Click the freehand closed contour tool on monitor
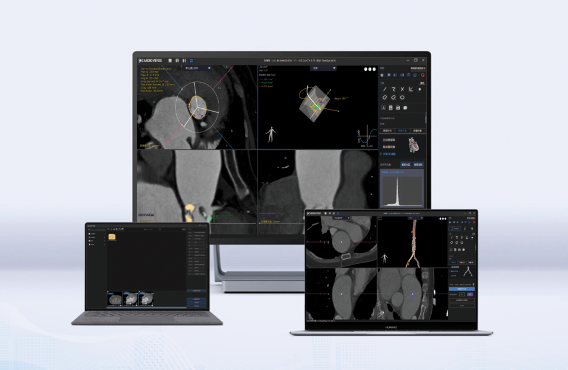This screenshot has height=370, width=568. point(384,98)
